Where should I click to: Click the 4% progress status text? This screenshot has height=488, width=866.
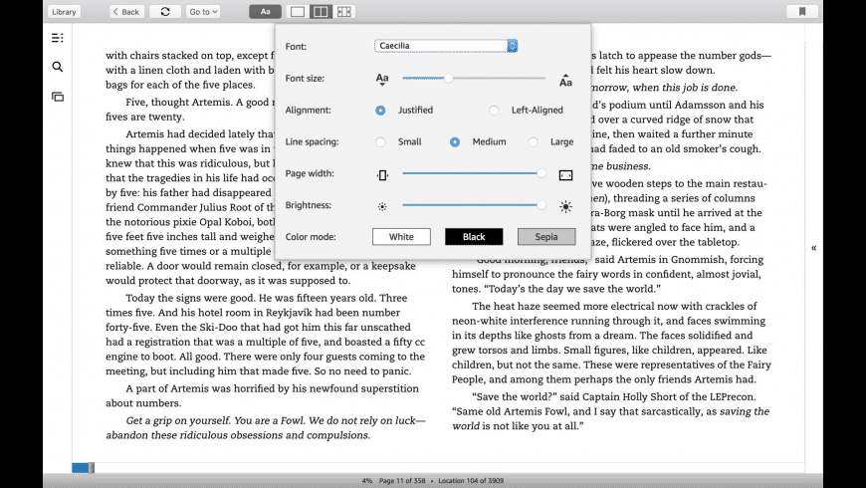point(367,481)
